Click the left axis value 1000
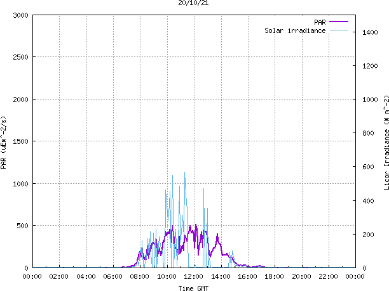This screenshot has height=291, width=389. click(20, 184)
